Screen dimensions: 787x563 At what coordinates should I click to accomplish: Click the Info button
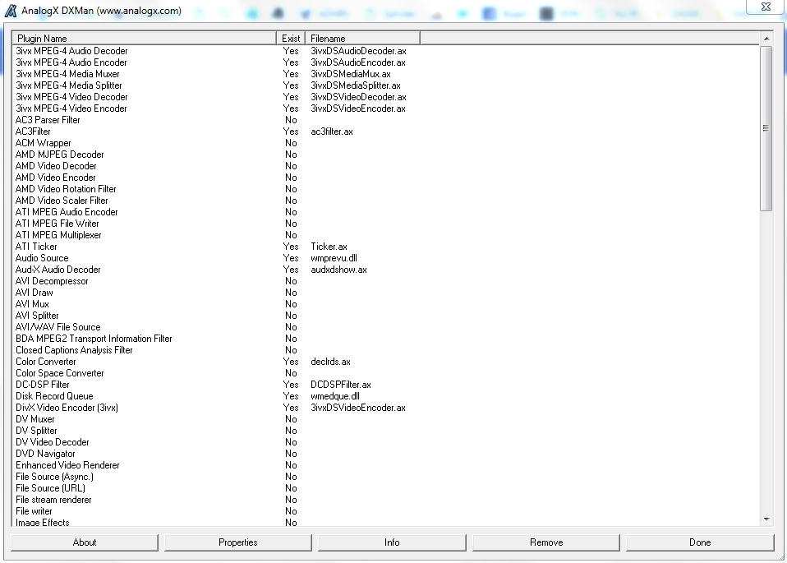tap(392, 542)
